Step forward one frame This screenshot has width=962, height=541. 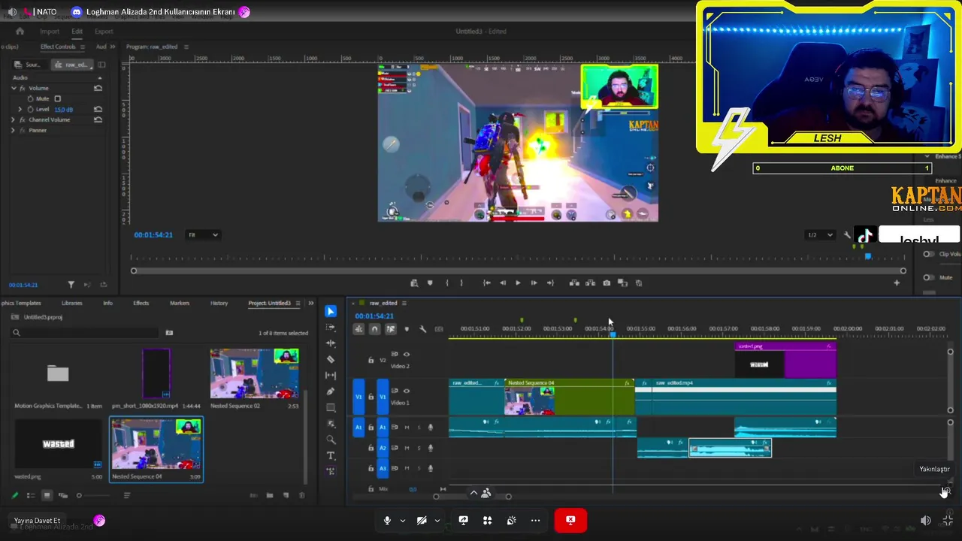click(x=534, y=283)
